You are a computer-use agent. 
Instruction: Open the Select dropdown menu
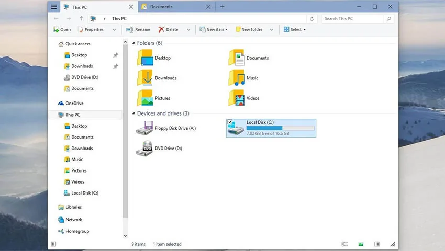(295, 29)
